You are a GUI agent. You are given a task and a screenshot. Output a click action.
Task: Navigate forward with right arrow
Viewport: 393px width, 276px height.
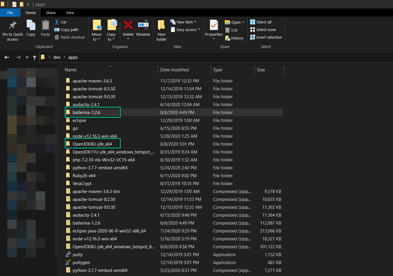click(18, 57)
